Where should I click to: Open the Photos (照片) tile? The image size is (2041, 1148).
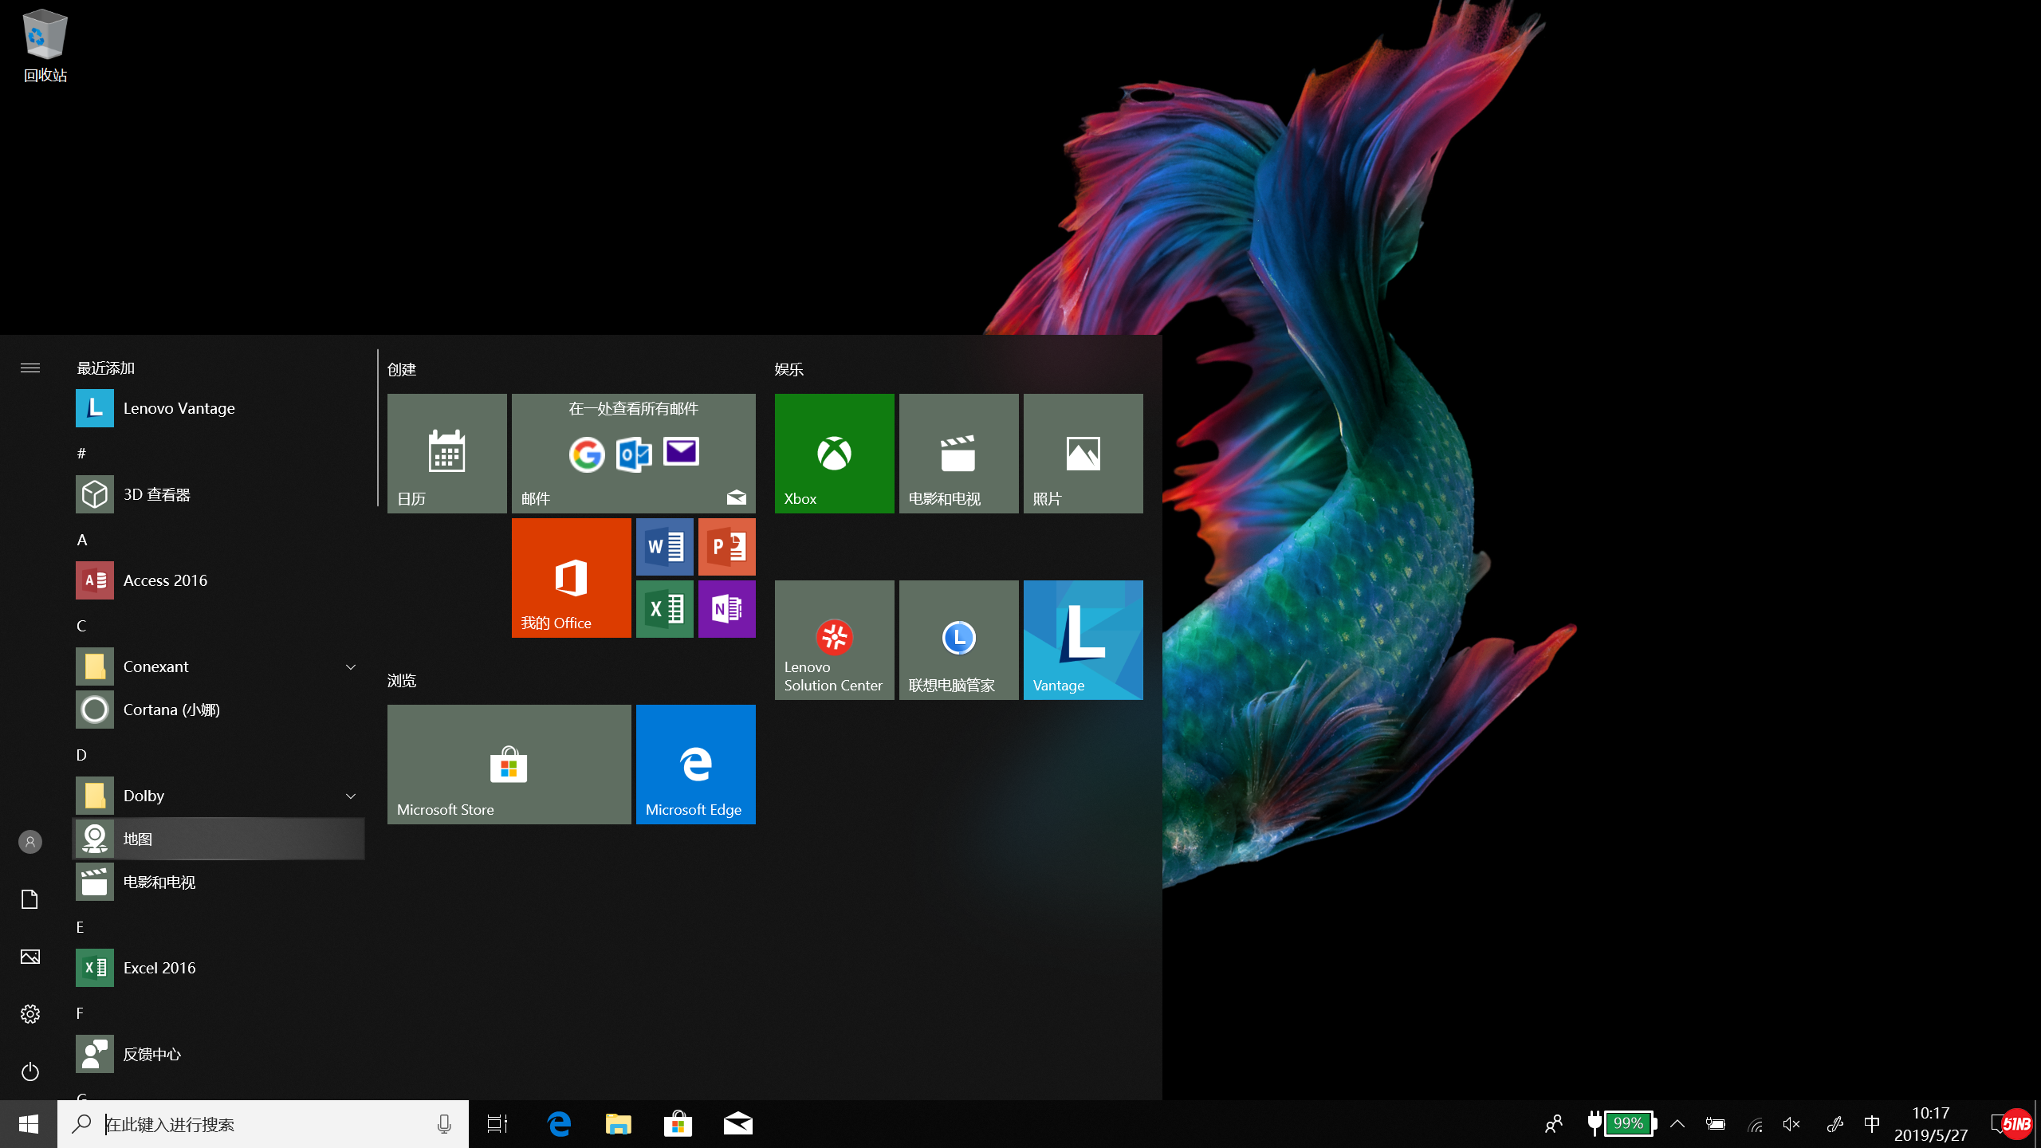tap(1083, 453)
